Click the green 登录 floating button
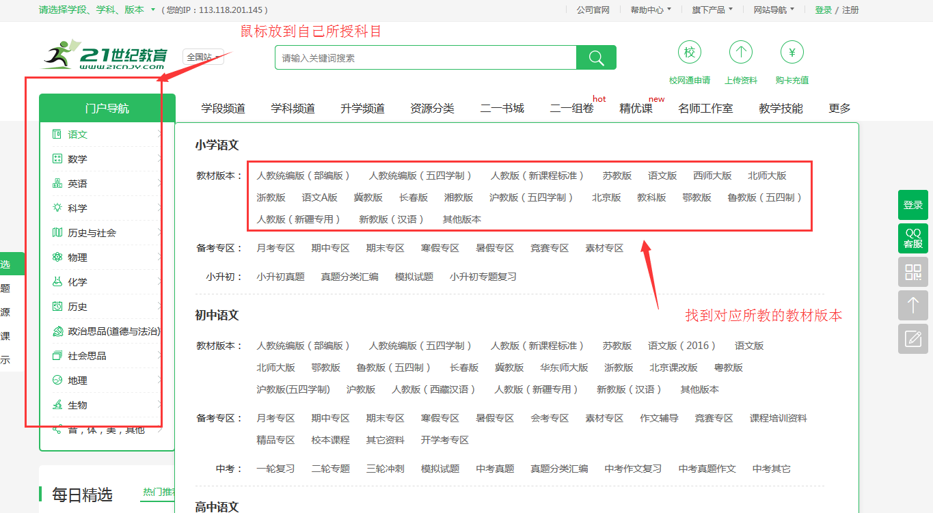Screen dimensions: 933x513 click(x=912, y=205)
